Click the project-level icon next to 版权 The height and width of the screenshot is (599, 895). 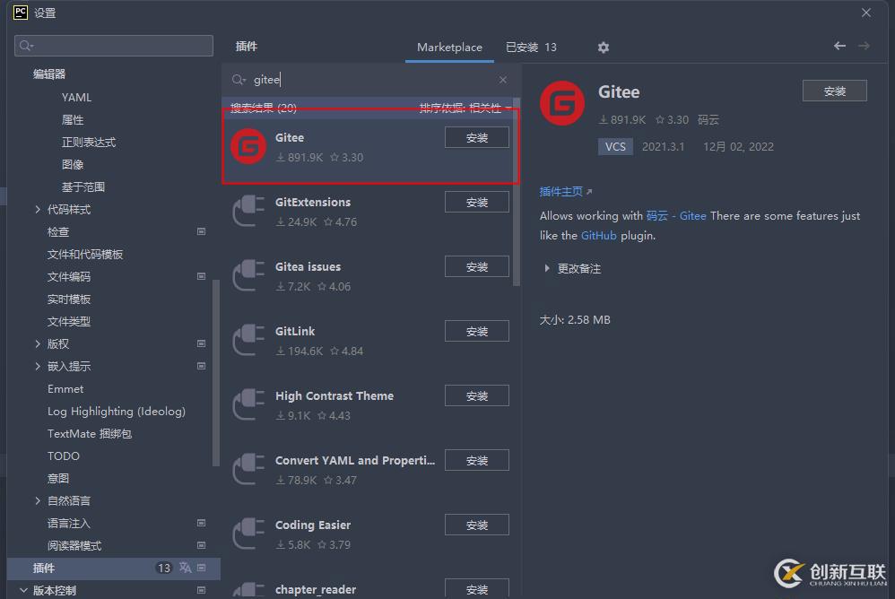[x=202, y=343]
